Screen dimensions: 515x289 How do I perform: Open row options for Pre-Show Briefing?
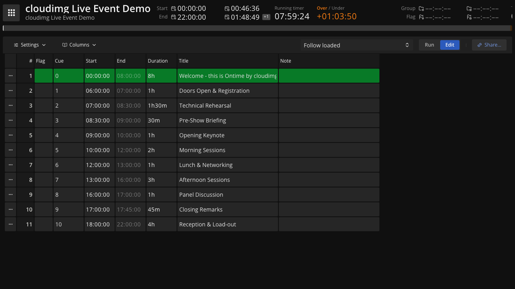[10, 120]
